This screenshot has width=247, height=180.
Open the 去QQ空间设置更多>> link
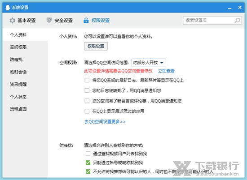pos(105,122)
